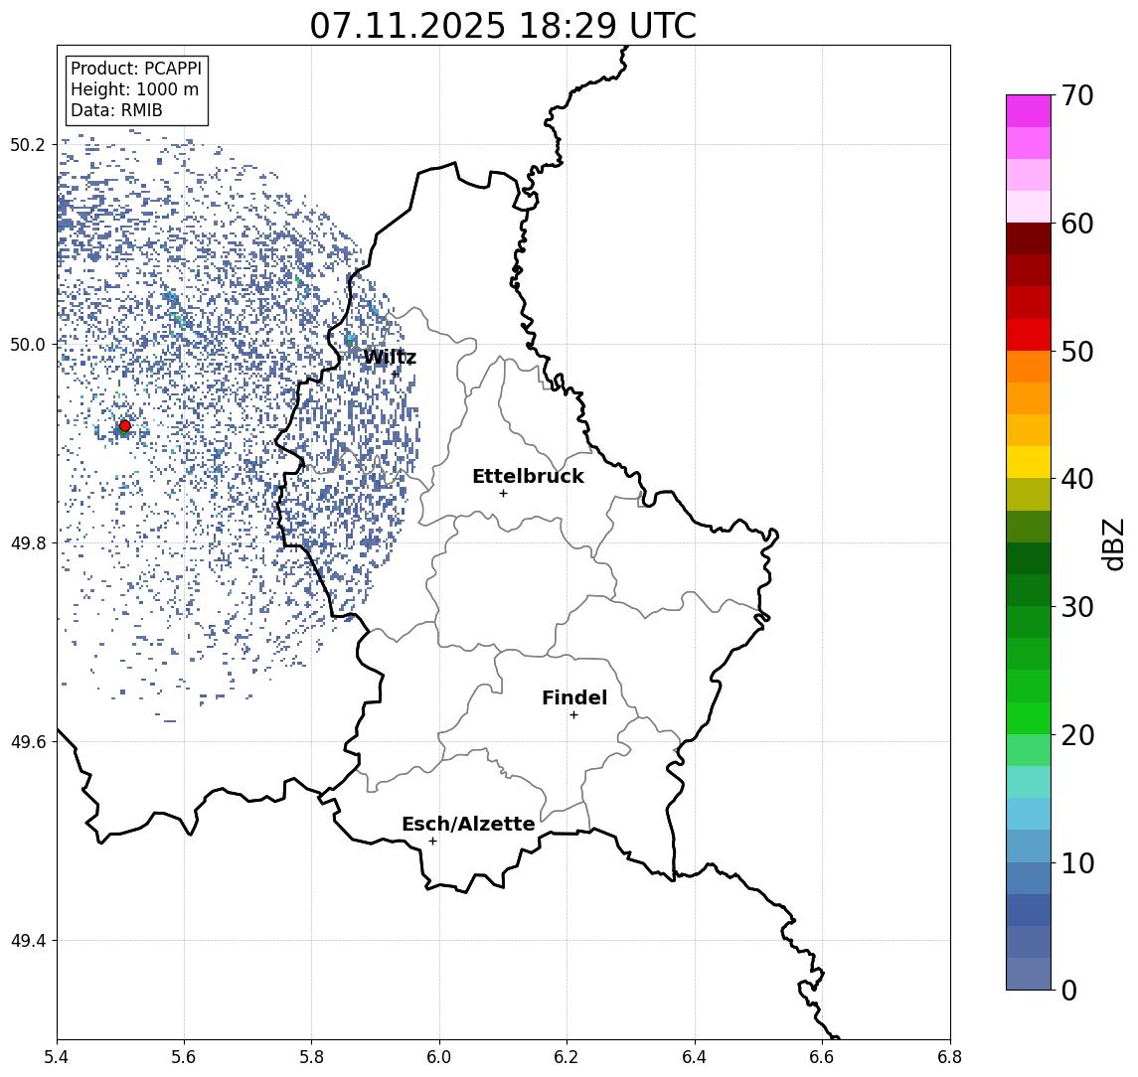Image resolution: width=1138 pixels, height=1077 pixels.
Task: Click the Ettelbruck city label
Action: pos(528,476)
